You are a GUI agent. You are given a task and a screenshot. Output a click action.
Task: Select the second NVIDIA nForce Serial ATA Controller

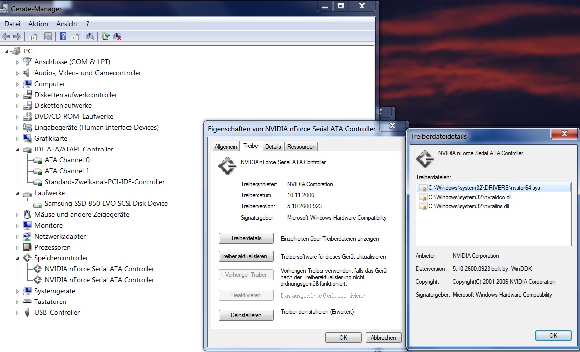99,280
